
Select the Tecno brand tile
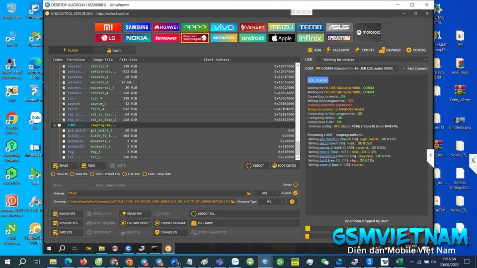click(x=310, y=27)
